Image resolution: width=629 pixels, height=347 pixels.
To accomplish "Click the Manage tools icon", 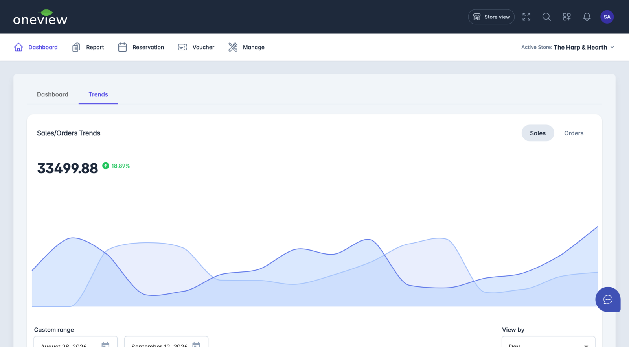I will 233,47.
